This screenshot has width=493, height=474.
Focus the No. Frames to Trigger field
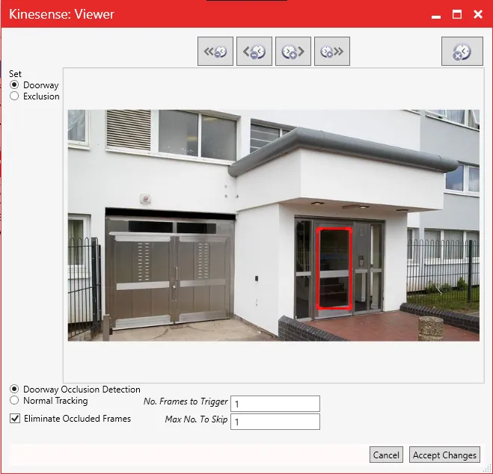coord(275,404)
